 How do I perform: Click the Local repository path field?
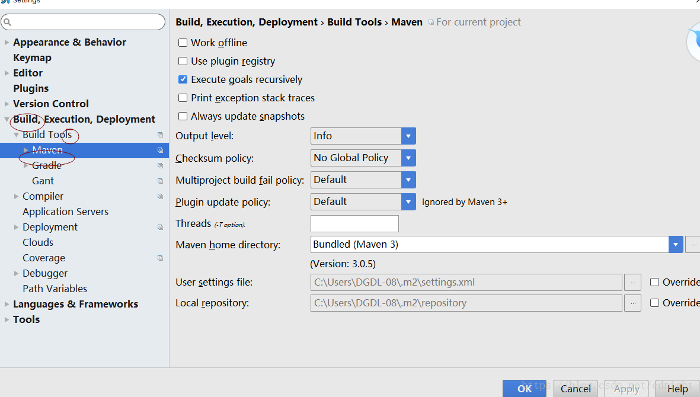(466, 303)
